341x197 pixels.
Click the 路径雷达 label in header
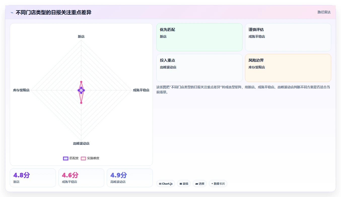324,12
